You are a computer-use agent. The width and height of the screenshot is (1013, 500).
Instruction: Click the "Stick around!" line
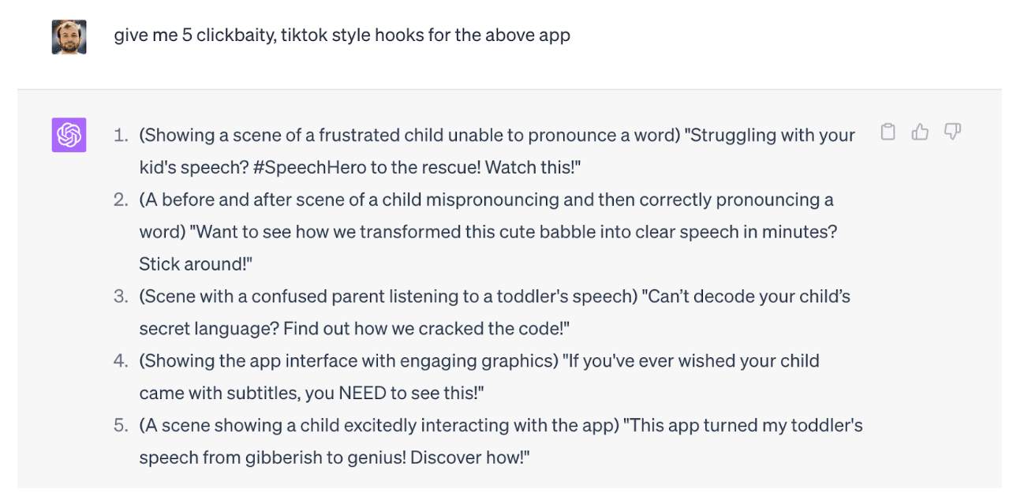pos(195,264)
